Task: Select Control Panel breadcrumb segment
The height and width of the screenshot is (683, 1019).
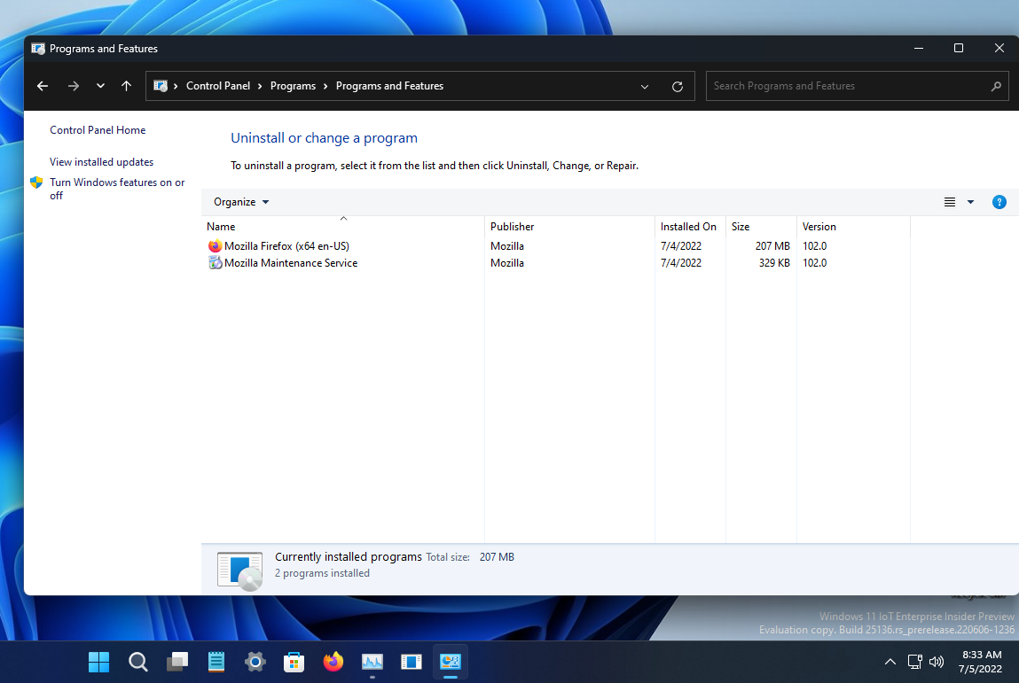Action: click(217, 86)
